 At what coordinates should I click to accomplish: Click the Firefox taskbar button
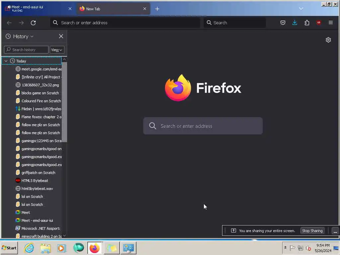(95, 248)
